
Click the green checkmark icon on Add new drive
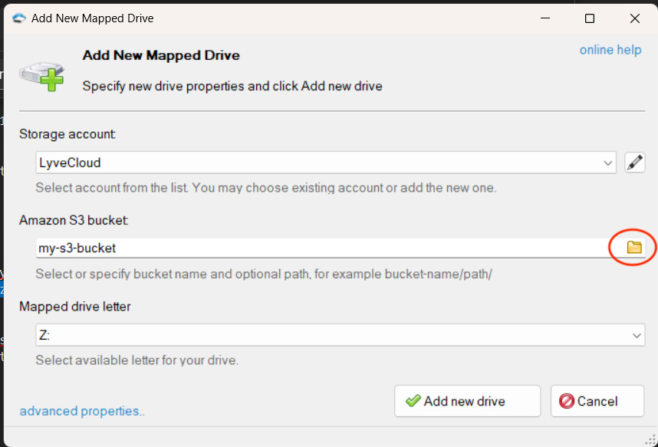click(x=413, y=401)
